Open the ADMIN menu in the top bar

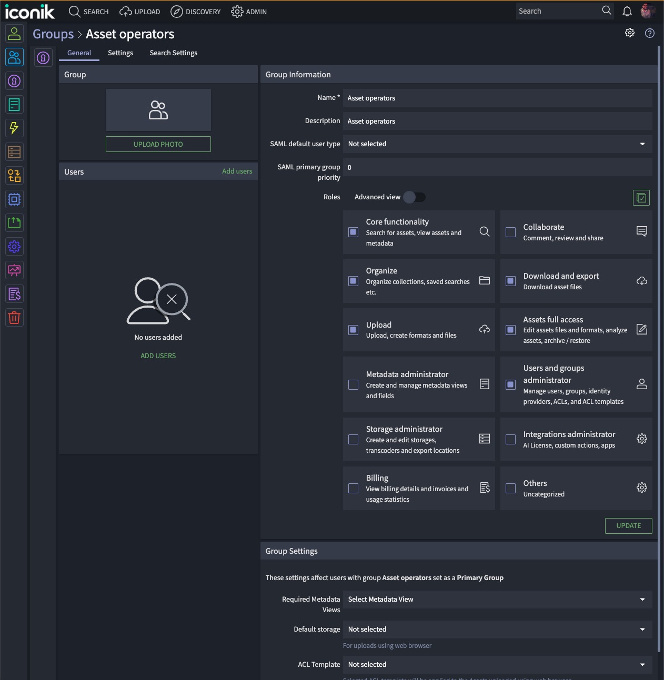pyautogui.click(x=249, y=11)
